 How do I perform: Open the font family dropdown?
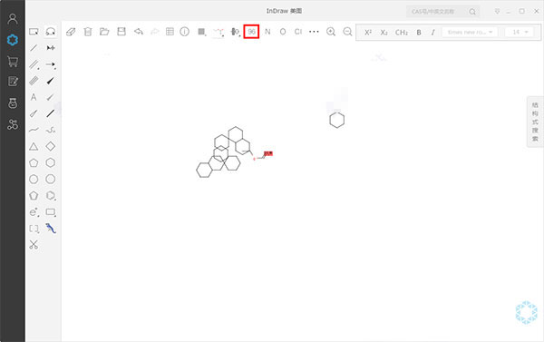(470, 32)
